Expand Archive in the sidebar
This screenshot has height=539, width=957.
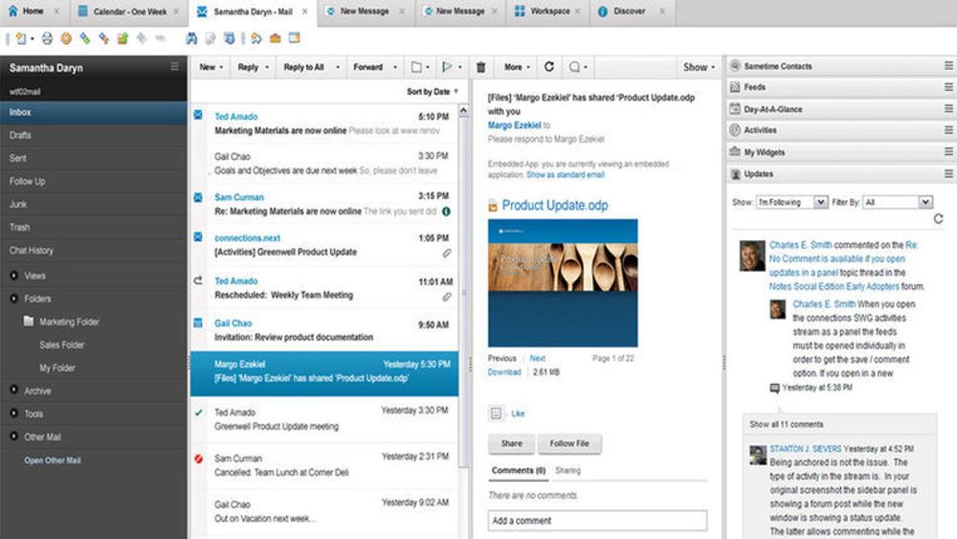pos(13,390)
